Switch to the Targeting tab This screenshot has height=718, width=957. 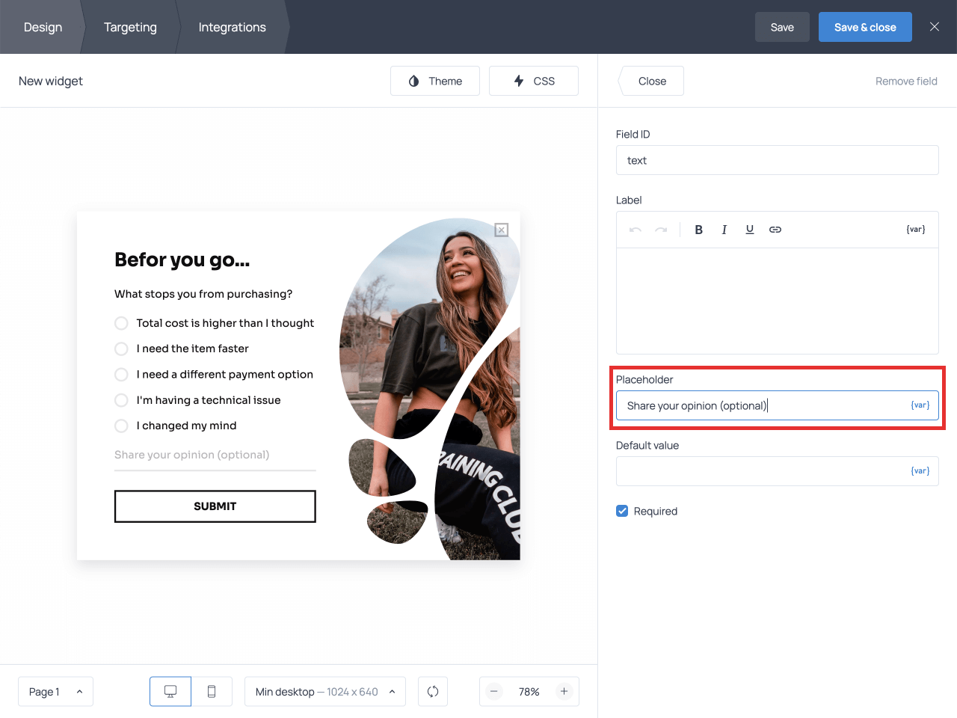[x=130, y=27]
